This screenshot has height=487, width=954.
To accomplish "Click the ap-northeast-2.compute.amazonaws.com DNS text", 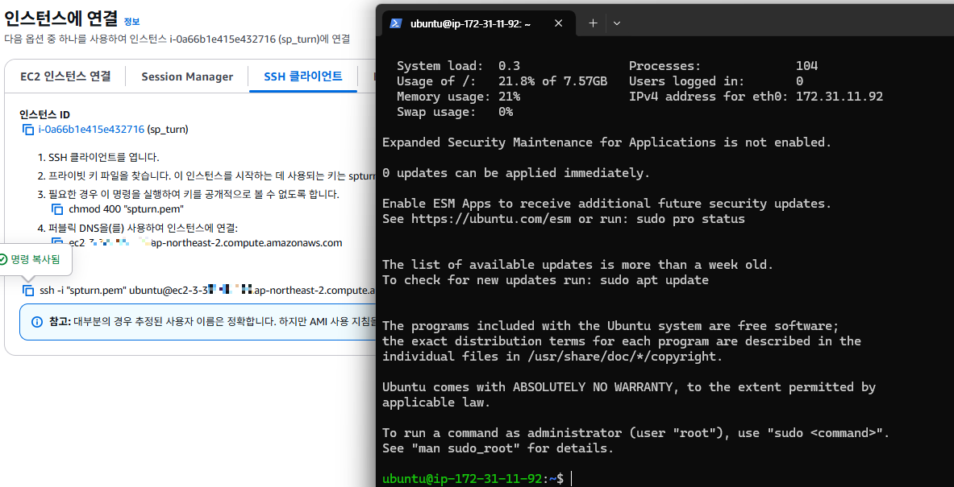I will click(246, 243).
